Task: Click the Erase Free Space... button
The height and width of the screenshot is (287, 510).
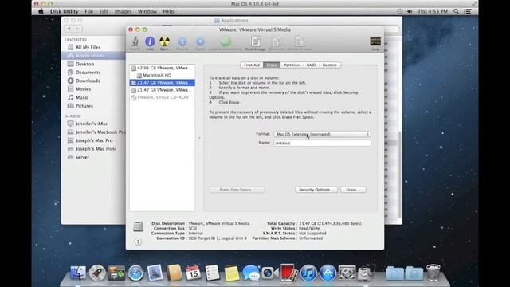Action: [x=237, y=190]
